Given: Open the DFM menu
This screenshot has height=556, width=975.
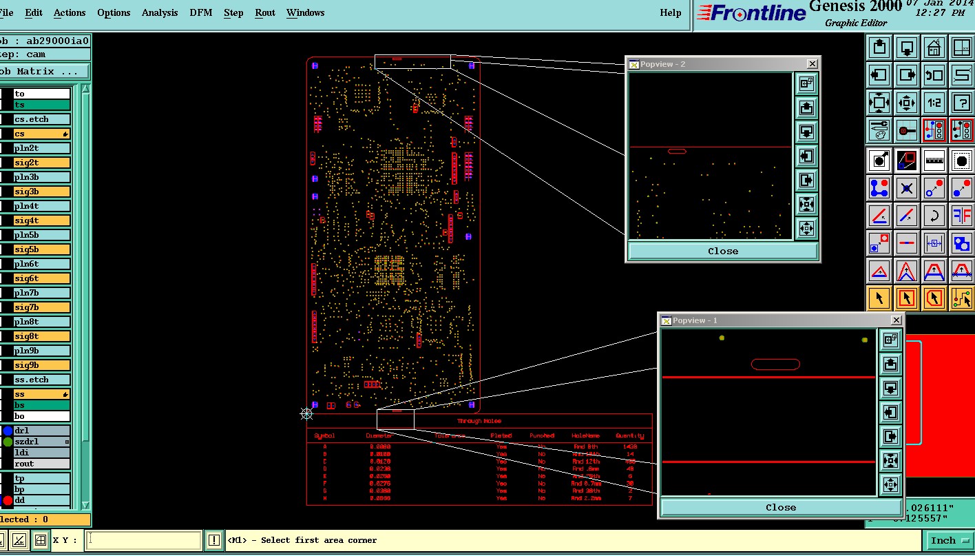Looking at the screenshot, I should [201, 12].
